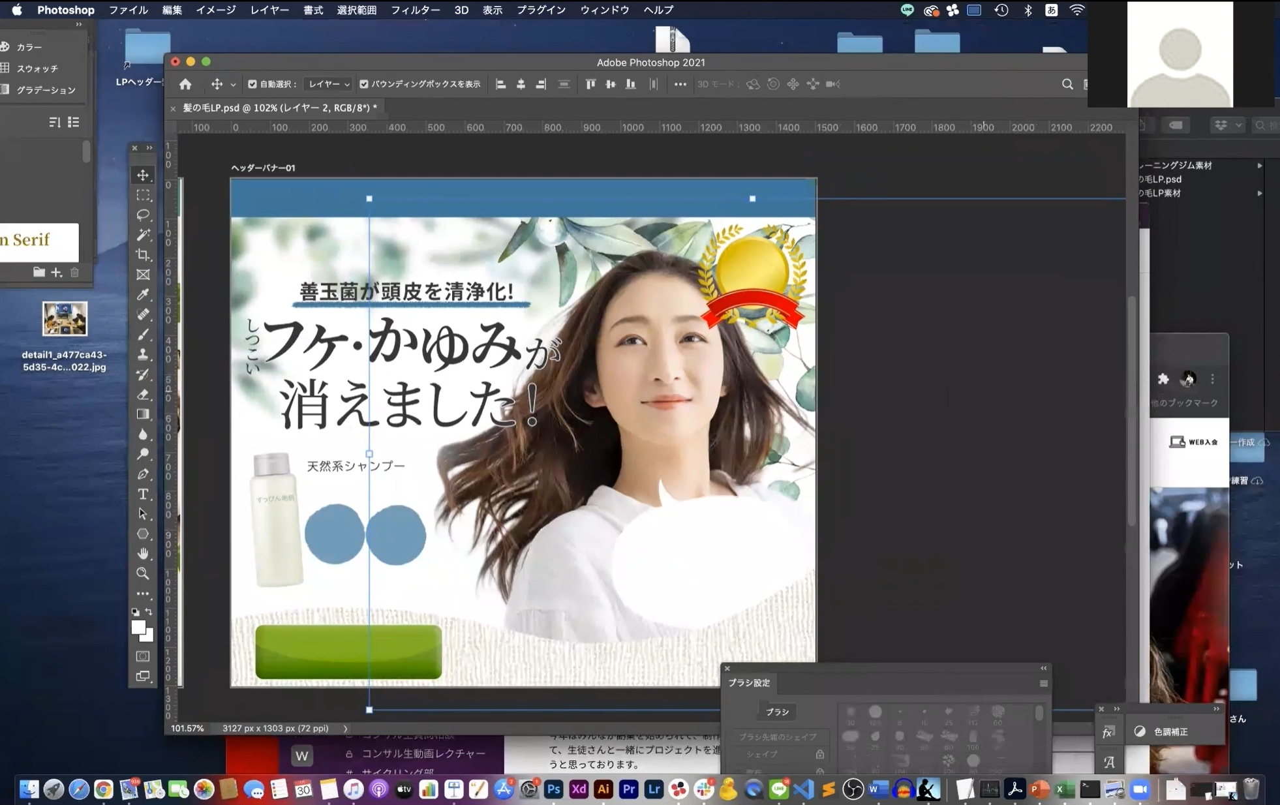1280x805 pixels.
Task: Click align right edges icon
Action: point(541,84)
